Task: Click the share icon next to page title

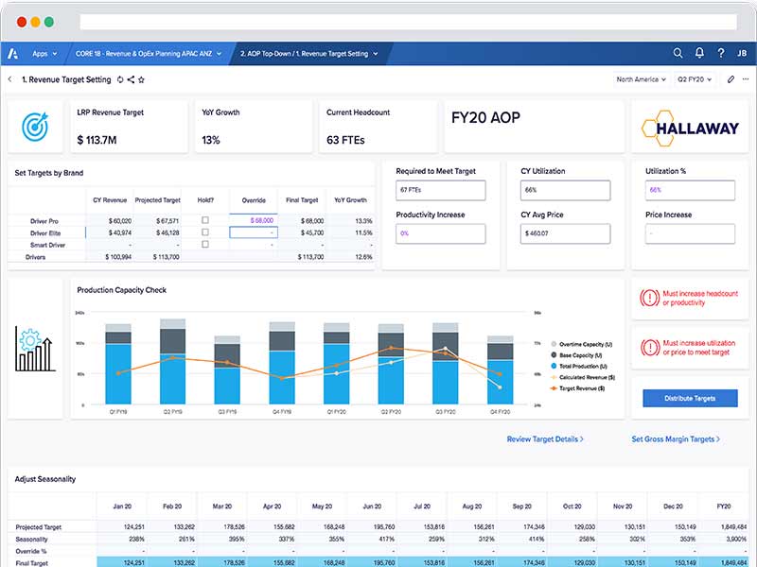Action: pos(132,79)
